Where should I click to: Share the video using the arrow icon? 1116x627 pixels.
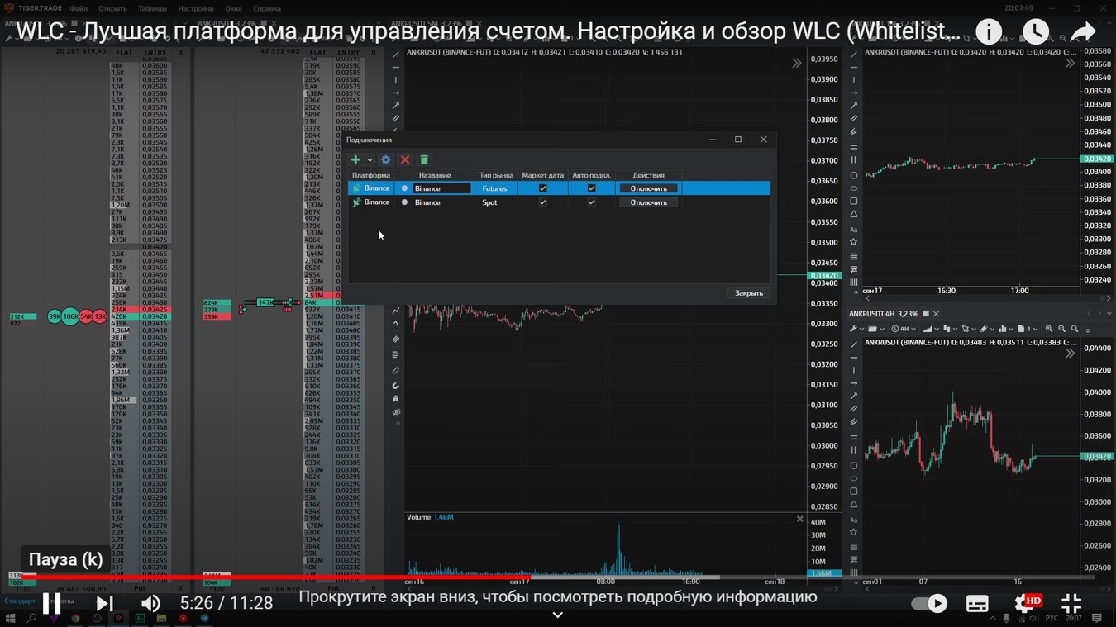1083,32
